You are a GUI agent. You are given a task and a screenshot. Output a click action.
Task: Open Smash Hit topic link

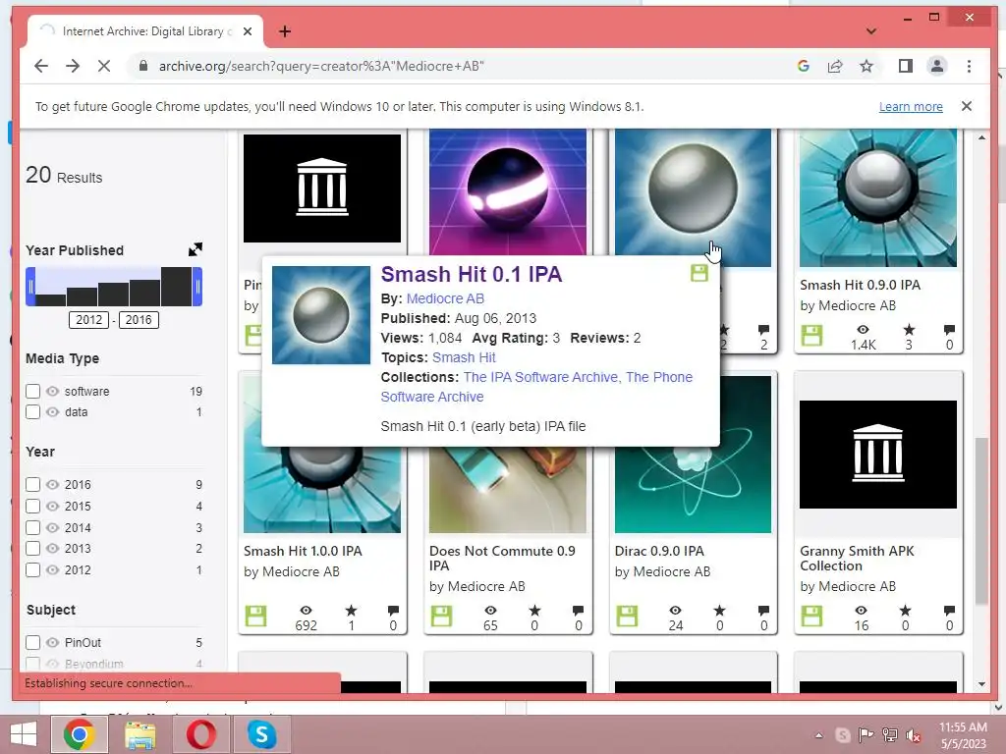[464, 357]
